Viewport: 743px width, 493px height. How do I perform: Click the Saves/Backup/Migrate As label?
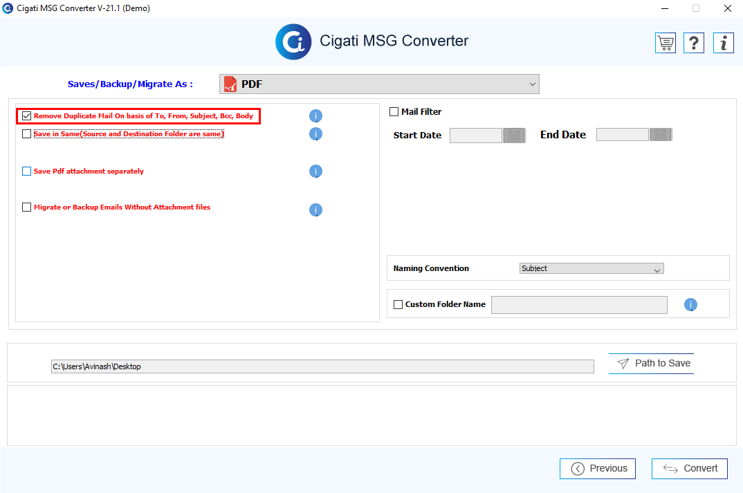pos(130,84)
